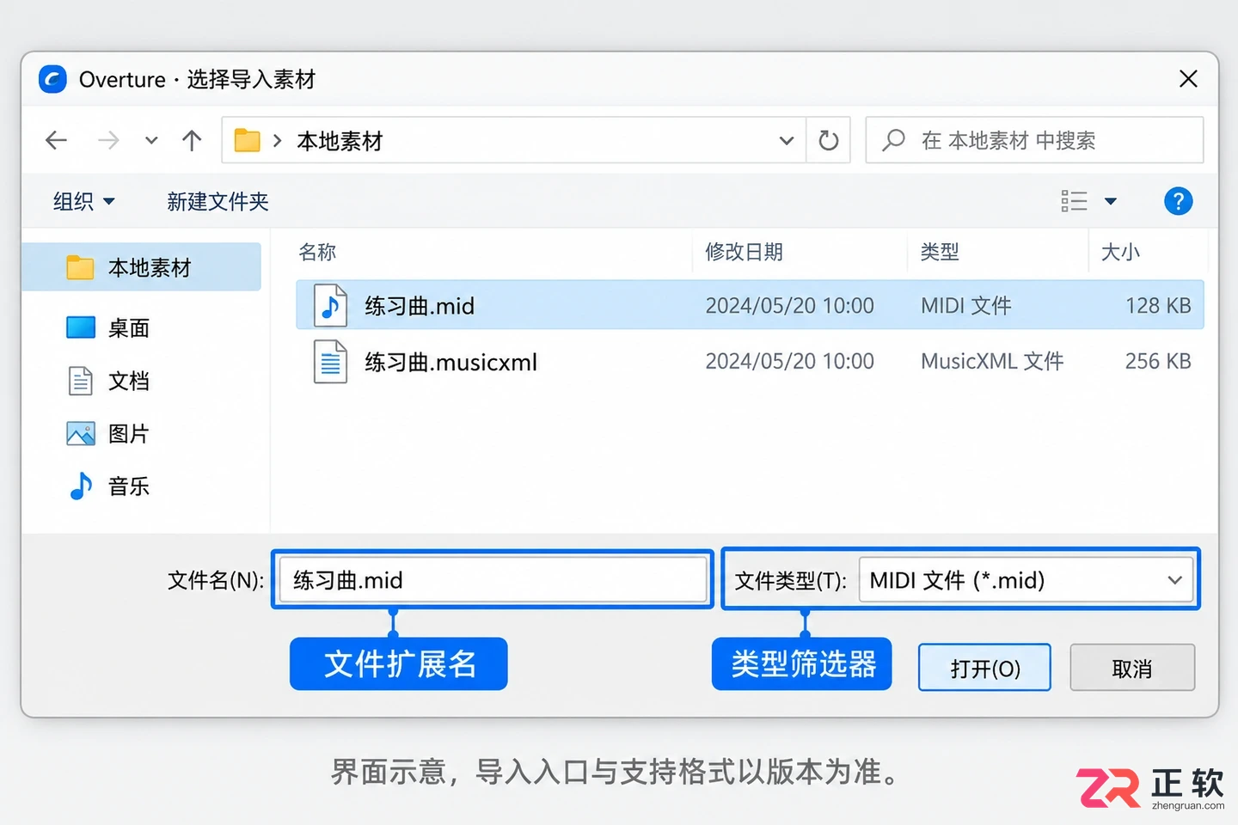Click 新建文件夹 button
Viewport: 1238px width, 825px height.
point(218,201)
